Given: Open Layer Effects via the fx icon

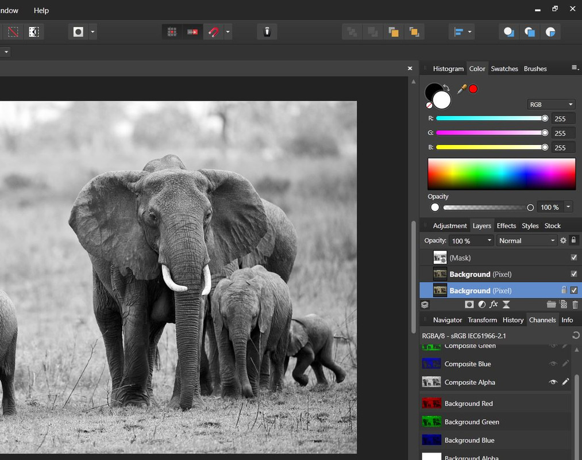Looking at the screenshot, I should point(494,305).
